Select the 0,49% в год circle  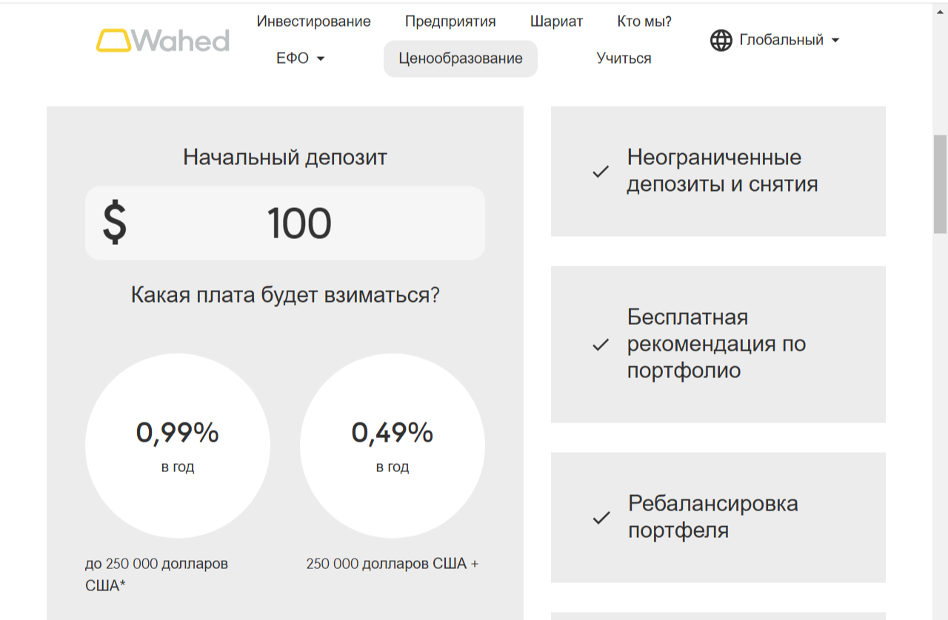click(x=392, y=446)
